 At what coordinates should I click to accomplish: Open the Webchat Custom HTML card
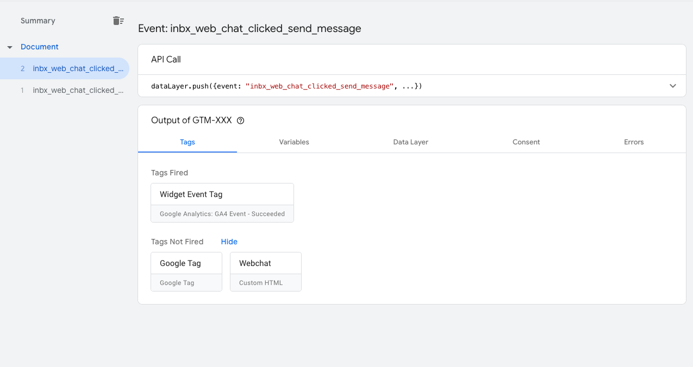coord(266,271)
